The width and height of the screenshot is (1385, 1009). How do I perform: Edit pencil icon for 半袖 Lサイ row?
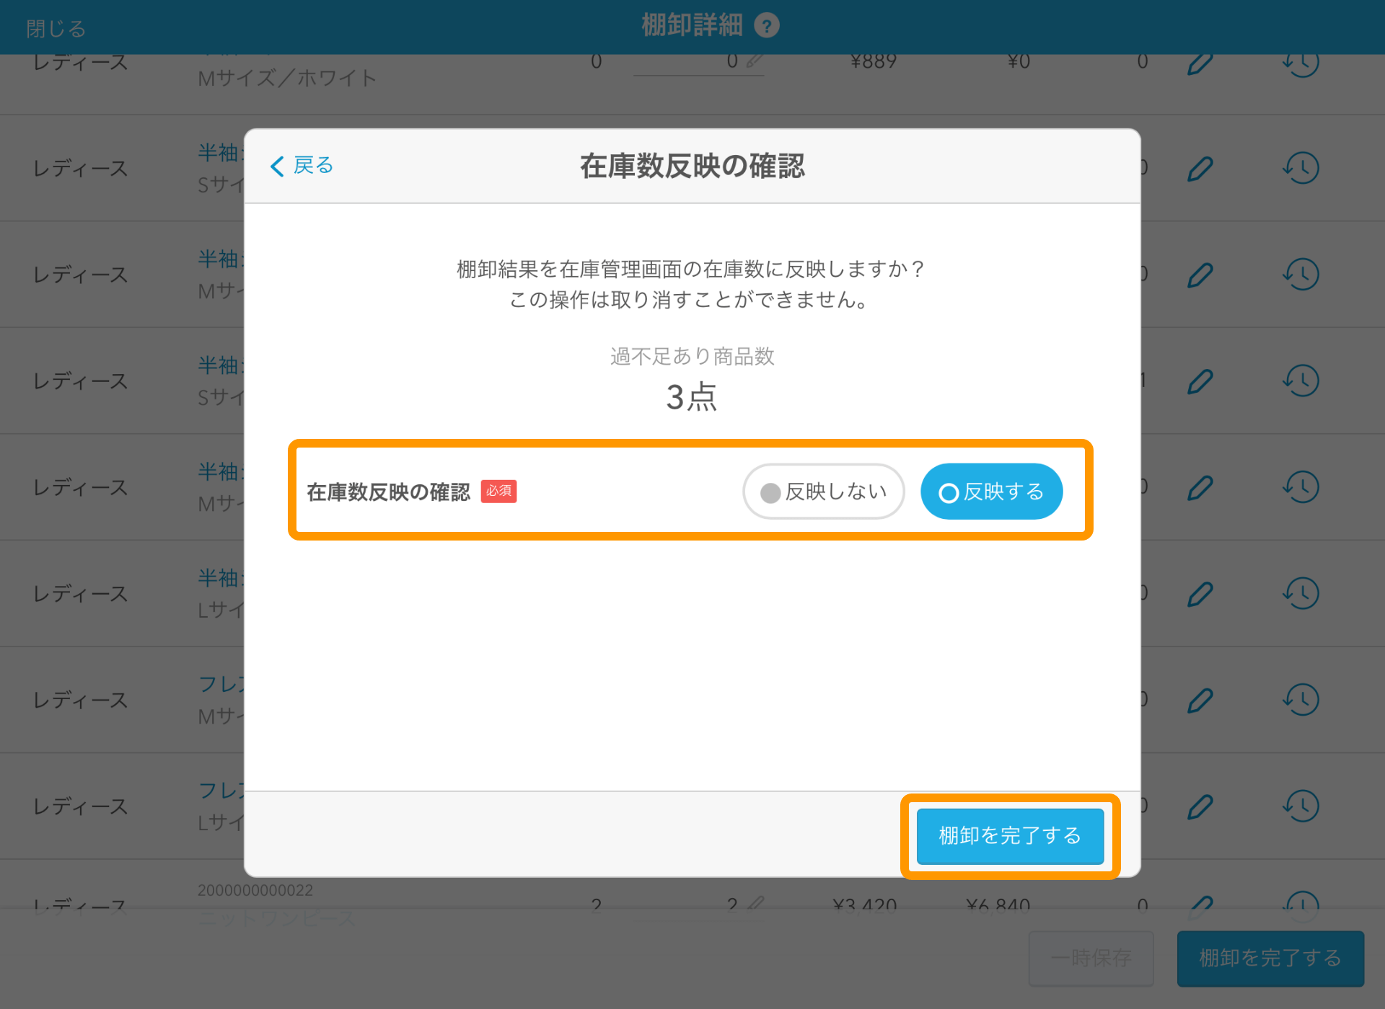click(x=1200, y=594)
